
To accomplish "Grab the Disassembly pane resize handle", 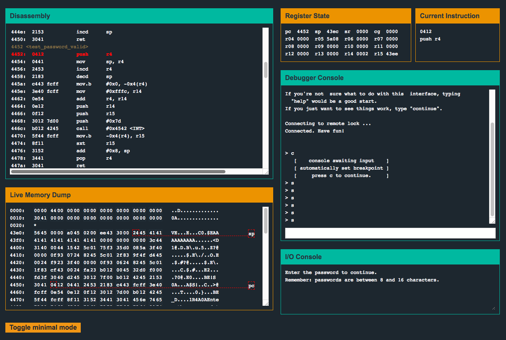I will click(x=266, y=172).
